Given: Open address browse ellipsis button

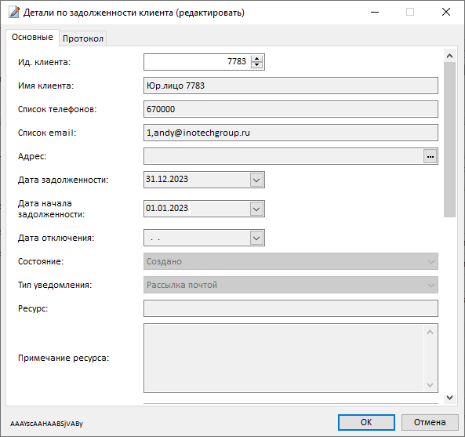Looking at the screenshot, I should (430, 156).
